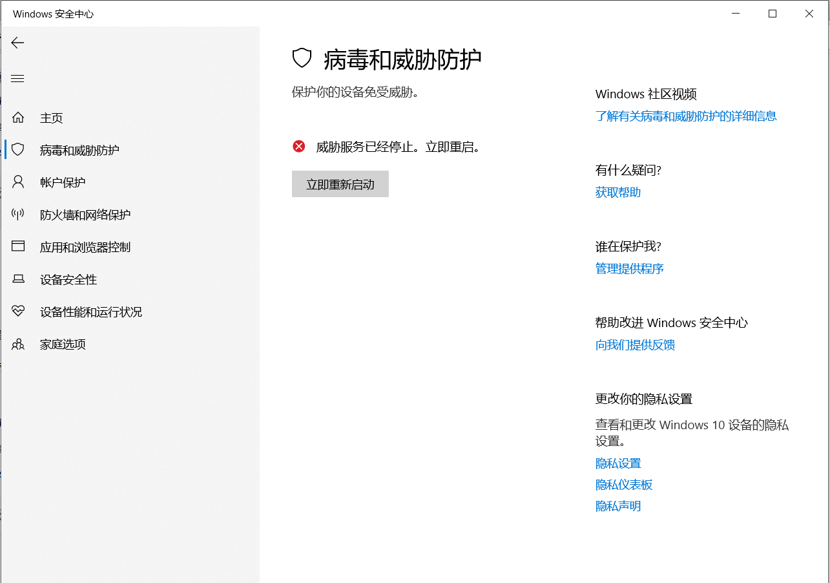
Task: Click 立即重新启动 to restart service
Action: point(340,184)
